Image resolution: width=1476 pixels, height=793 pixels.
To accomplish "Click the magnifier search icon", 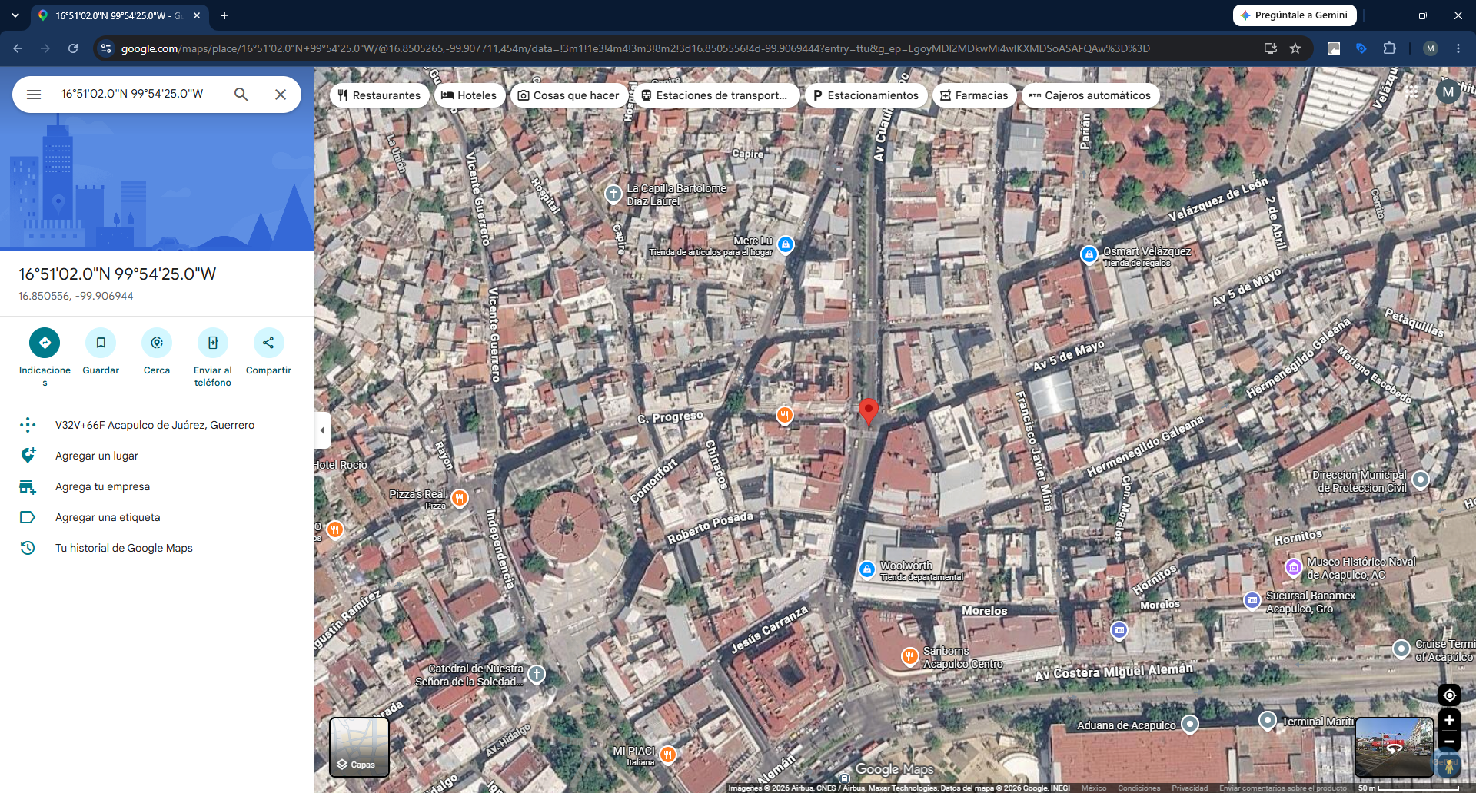I will pyautogui.click(x=241, y=95).
